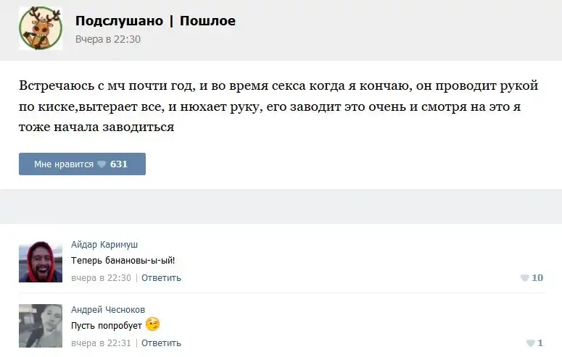
Task: Click the comment text Теперь банановы-ы-ый!
Action: 123,261
